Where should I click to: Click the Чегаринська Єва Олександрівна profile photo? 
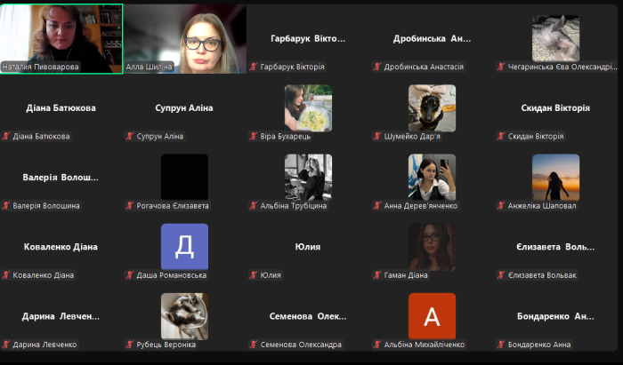click(x=555, y=38)
